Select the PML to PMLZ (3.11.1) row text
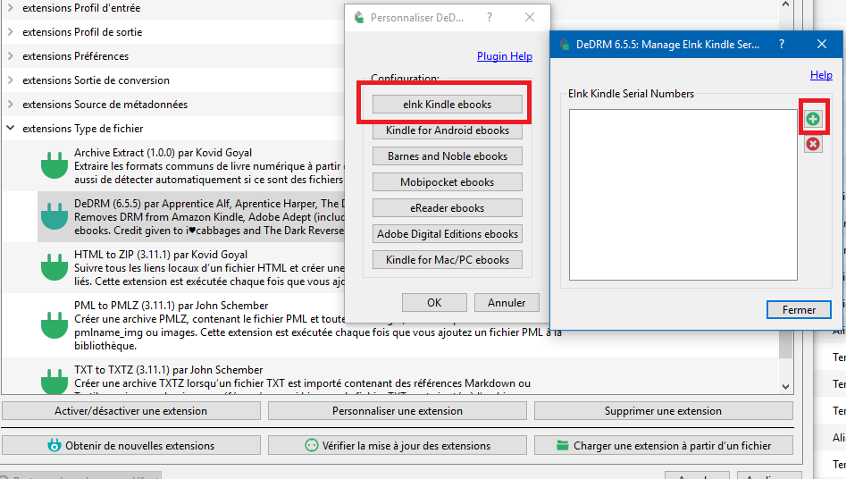This screenshot has height=479, width=846. click(171, 306)
